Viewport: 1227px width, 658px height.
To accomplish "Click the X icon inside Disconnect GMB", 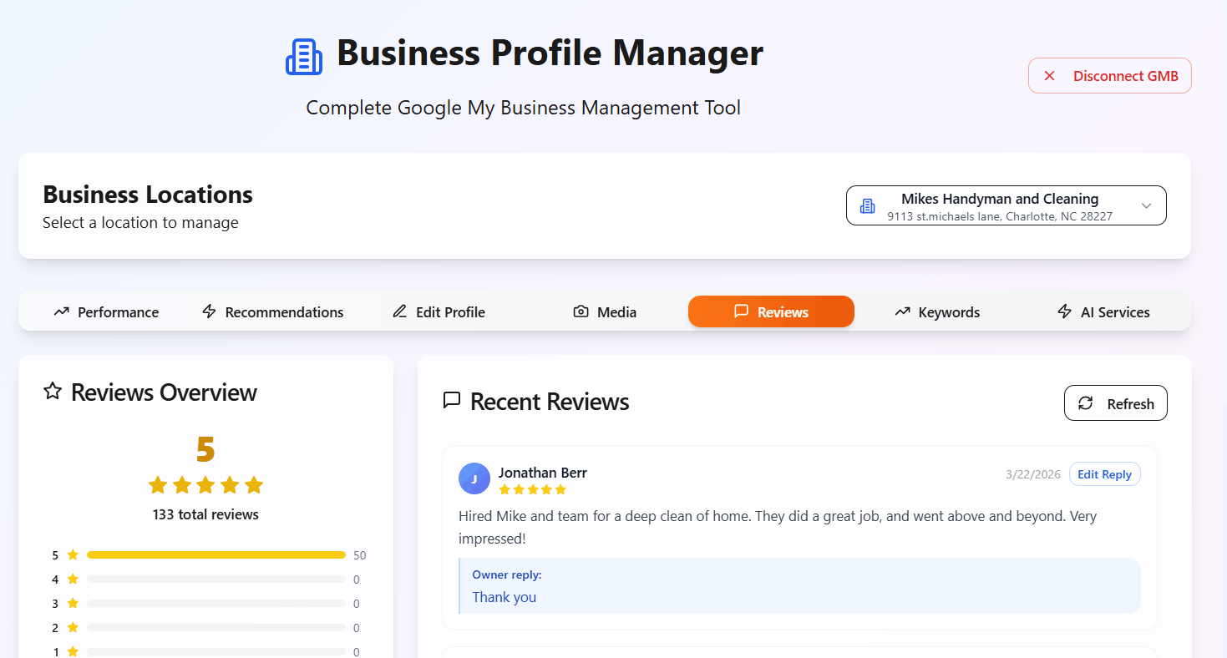I will click(x=1049, y=75).
